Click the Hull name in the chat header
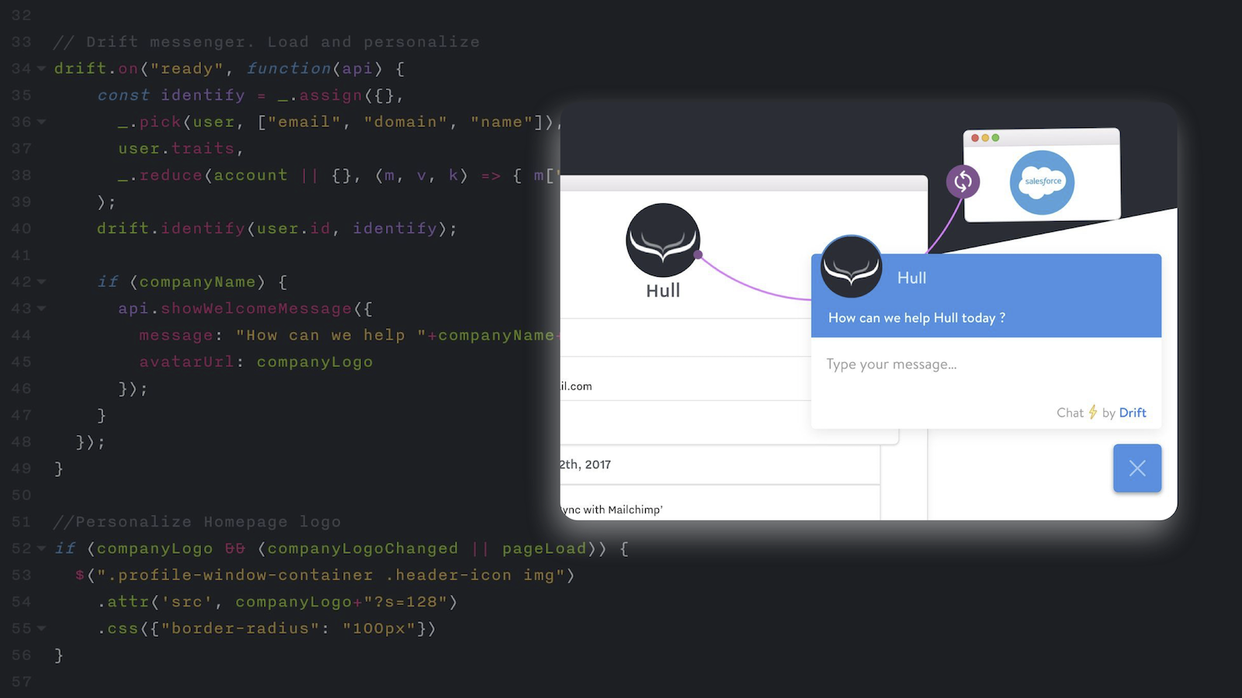 click(x=912, y=278)
